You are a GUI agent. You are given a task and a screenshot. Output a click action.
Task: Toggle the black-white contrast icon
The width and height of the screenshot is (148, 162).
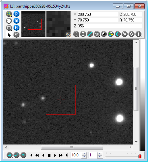[x=104, y=34]
